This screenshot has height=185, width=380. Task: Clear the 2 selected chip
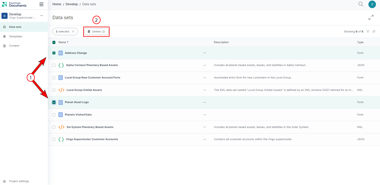point(73,32)
